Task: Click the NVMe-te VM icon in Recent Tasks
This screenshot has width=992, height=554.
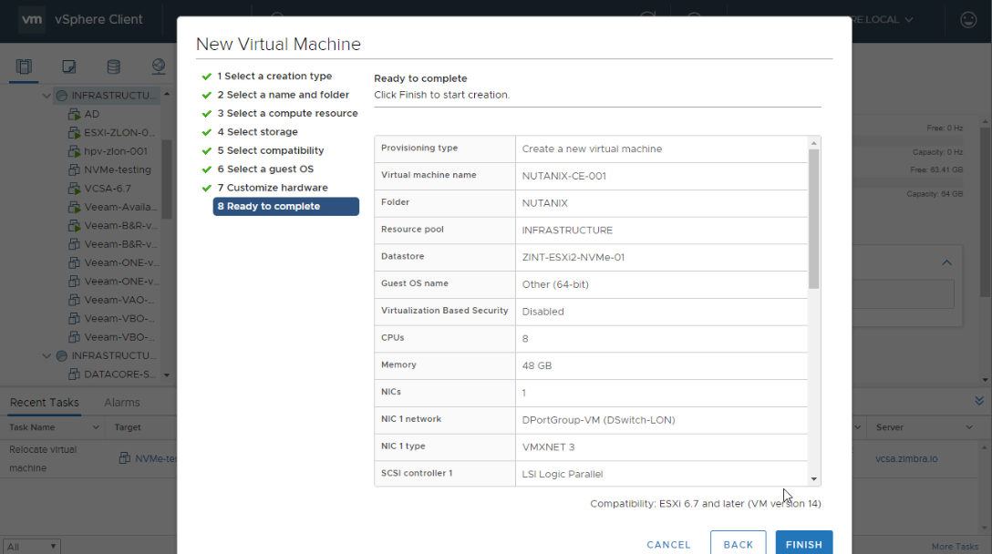Action: click(x=125, y=458)
